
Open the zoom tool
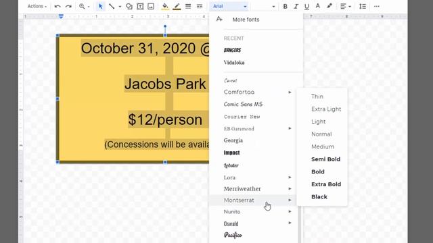pyautogui.click(x=82, y=6)
